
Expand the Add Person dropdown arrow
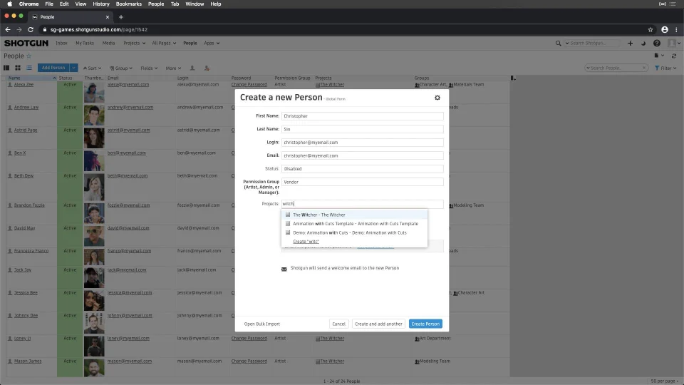[73, 68]
